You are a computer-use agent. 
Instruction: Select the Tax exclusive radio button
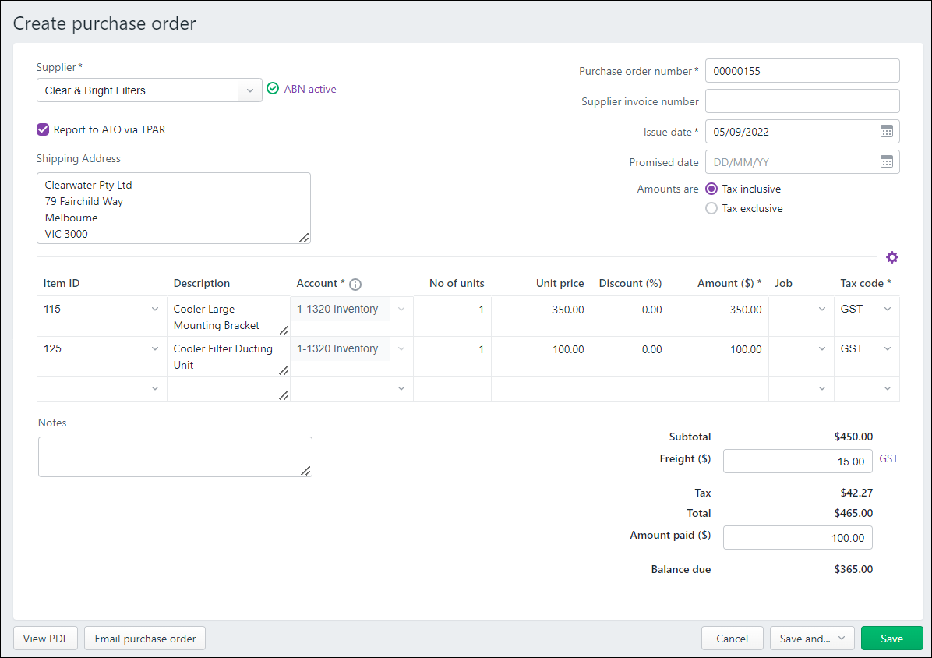711,208
